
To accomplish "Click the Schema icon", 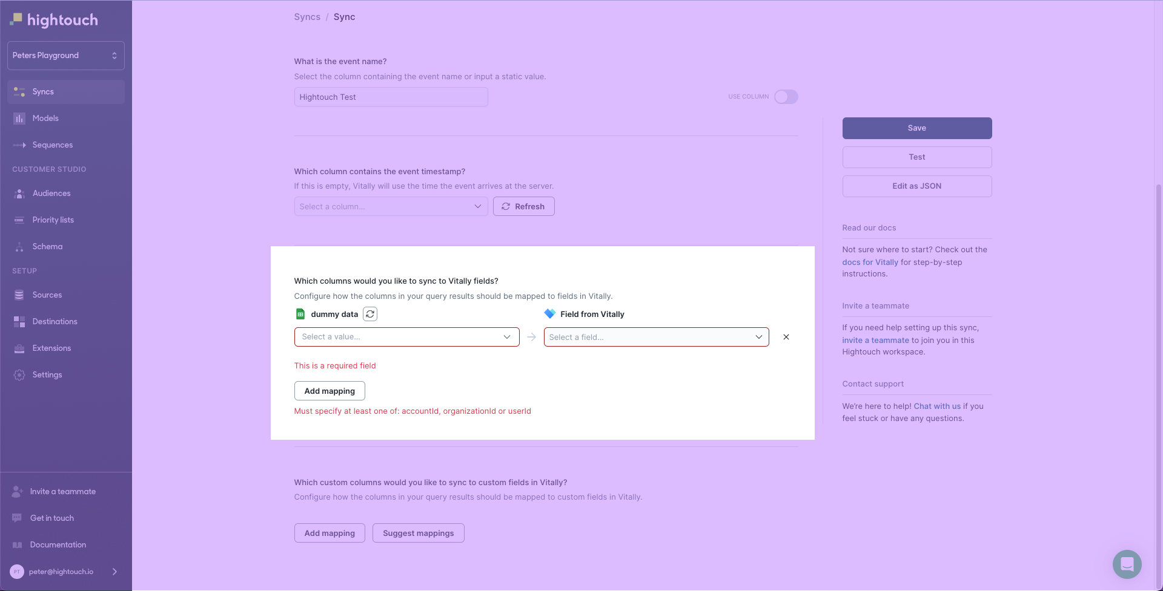I will [19, 247].
